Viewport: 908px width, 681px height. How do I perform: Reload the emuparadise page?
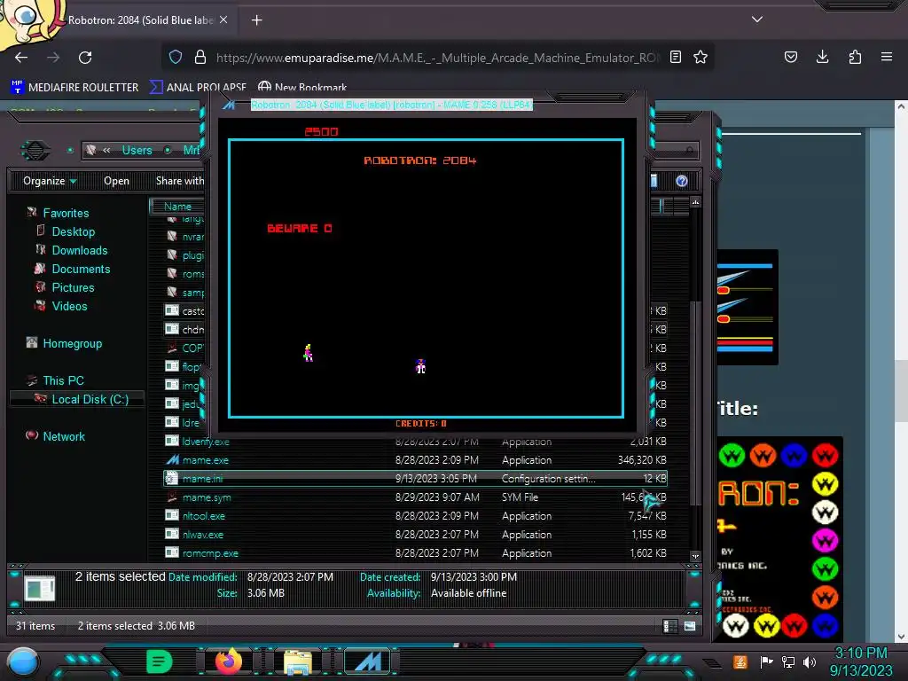tap(85, 58)
